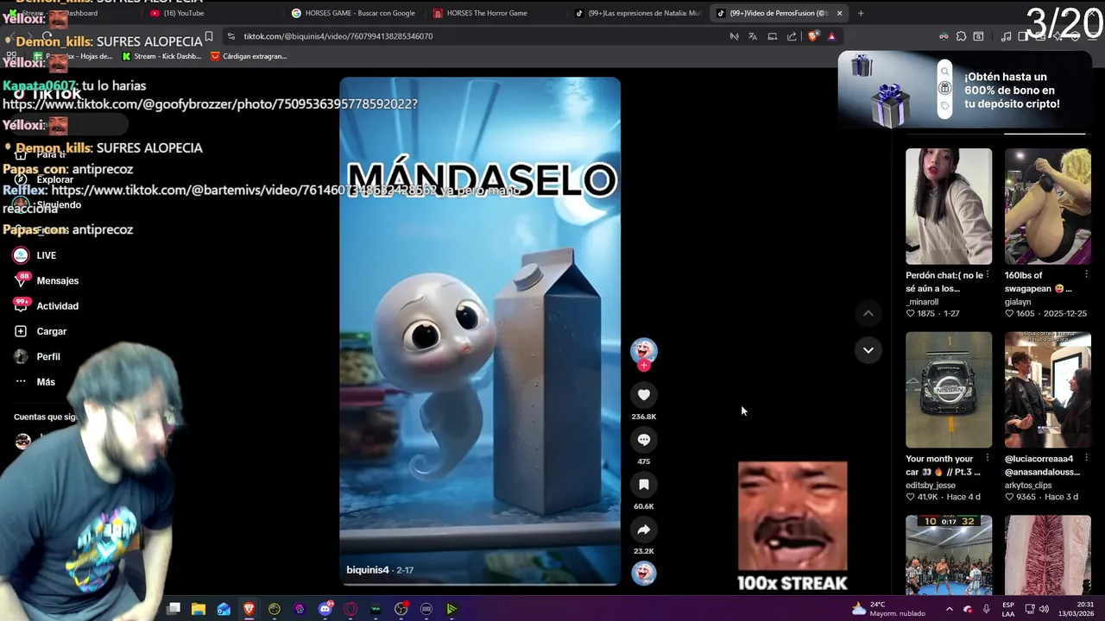Bookmark the video using the 60.6K save icon

click(643, 484)
